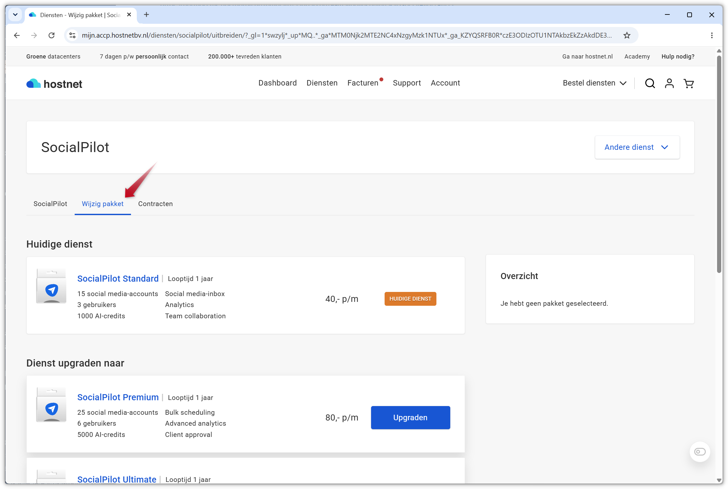Click the 200.000+ tevreden klanten text
Screen dimensions: 728x489
(x=245, y=57)
